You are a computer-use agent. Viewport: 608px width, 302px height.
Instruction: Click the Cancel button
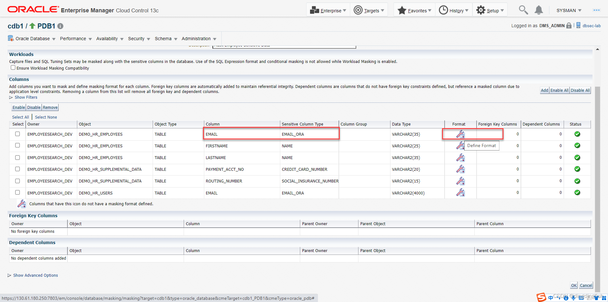pos(586,285)
